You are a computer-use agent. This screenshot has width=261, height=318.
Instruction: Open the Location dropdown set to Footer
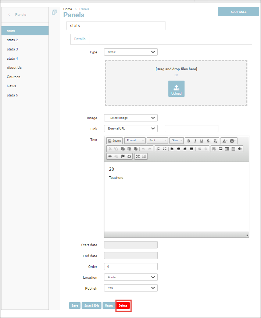pyautogui.click(x=130, y=277)
